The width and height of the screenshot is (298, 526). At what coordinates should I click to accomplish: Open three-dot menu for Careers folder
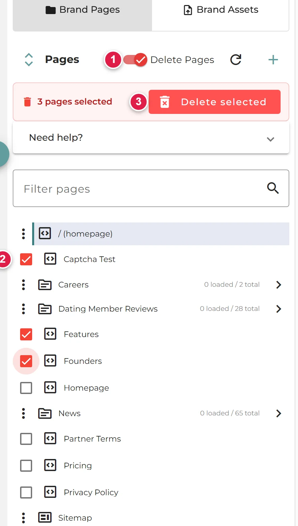(x=23, y=285)
